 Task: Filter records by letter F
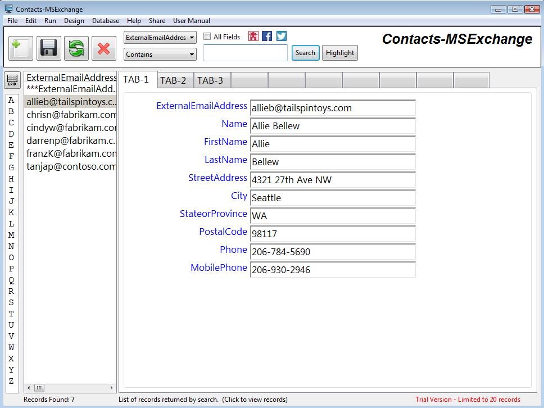tap(11, 156)
